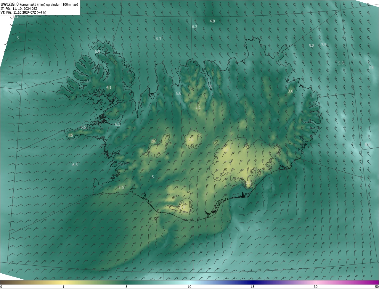Click the 3.6 value label on the map
Image resolution: width=379 pixels, height=289 pixels.
pos(70,135)
